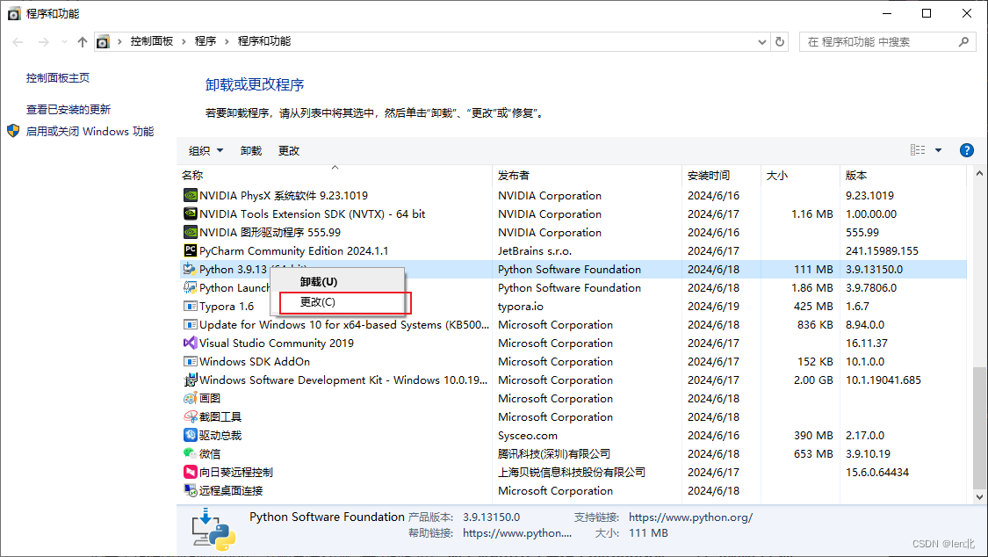
Task: Sort by the 发布者 column header
Action: (x=588, y=175)
